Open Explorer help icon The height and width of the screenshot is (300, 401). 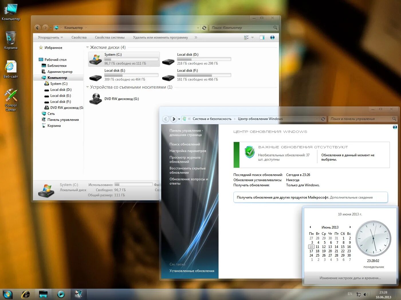click(x=272, y=37)
